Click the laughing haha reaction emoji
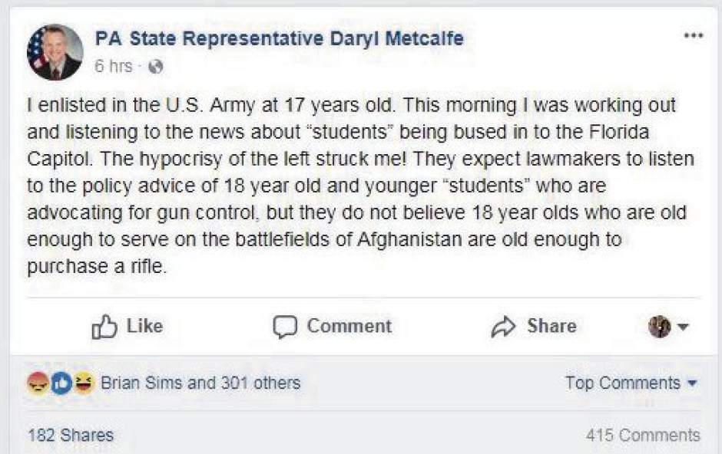Screen dimensions: 722x454 coord(84,383)
